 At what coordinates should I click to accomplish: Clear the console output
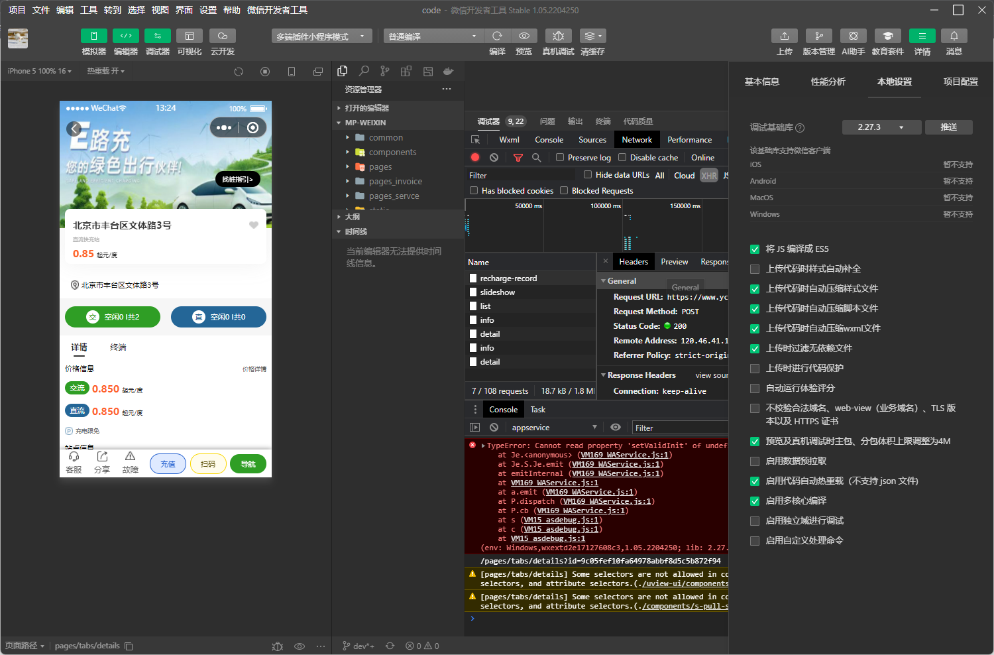click(494, 428)
